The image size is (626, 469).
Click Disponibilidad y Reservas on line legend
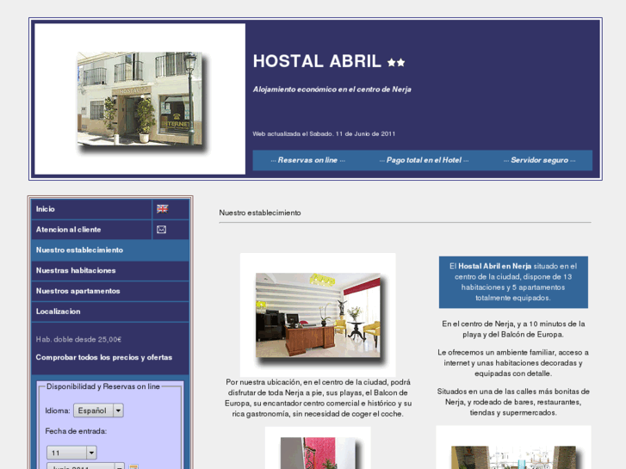tap(103, 386)
